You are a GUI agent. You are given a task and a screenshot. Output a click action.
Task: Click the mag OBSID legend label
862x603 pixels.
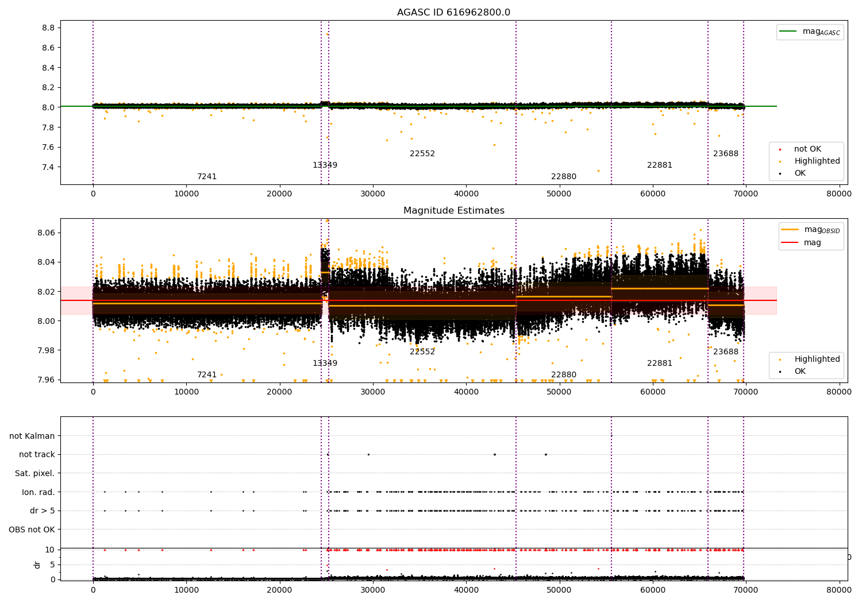click(x=822, y=230)
